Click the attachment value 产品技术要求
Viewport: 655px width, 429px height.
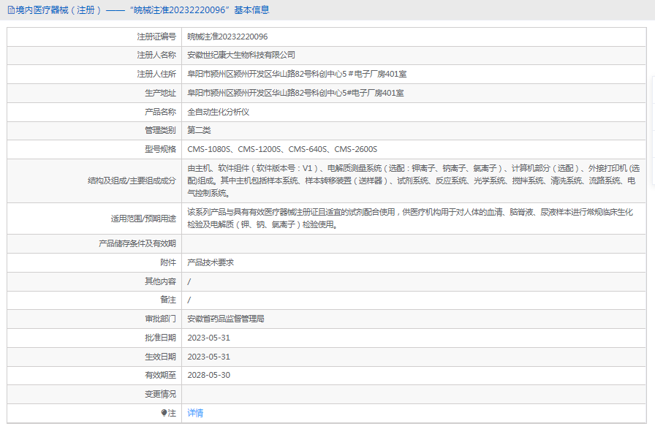pos(211,263)
